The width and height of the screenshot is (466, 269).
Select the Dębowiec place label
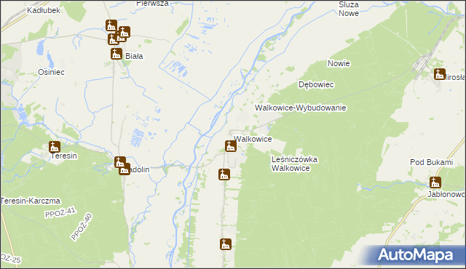(x=316, y=84)
